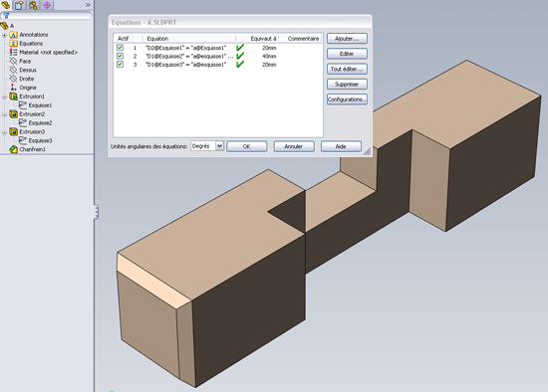
Task: Click the Material not specified icon
Action: (13, 52)
